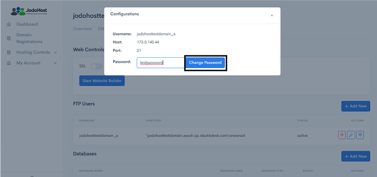Click jodohosttestdomain_a in the FTP Users table
The height and width of the screenshot is (177, 377).
click(98, 135)
